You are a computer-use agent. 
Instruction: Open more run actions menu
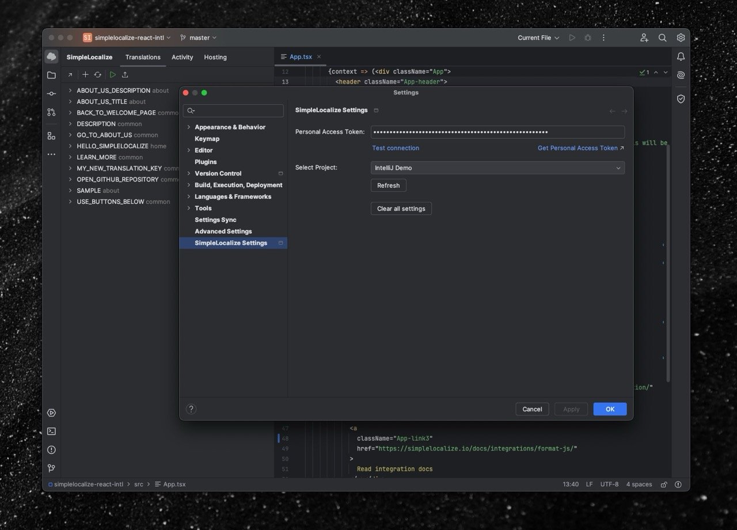[x=603, y=37]
